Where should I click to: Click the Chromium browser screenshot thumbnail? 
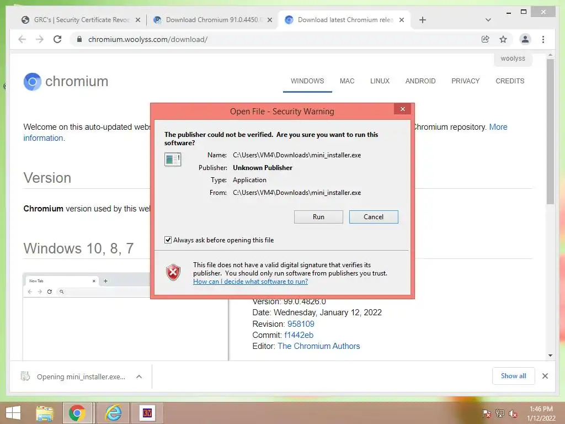pyautogui.click(x=125, y=316)
